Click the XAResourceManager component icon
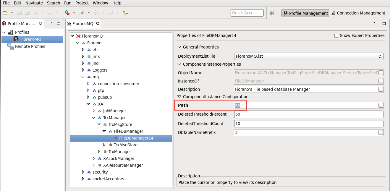390x191 pixels. pos(100,165)
